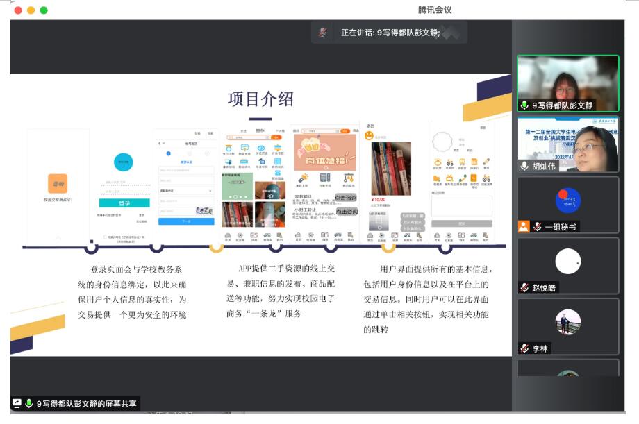Mute 彭文静's active microphone
Image resolution: width=639 pixels, height=424 pixels.
point(523,105)
